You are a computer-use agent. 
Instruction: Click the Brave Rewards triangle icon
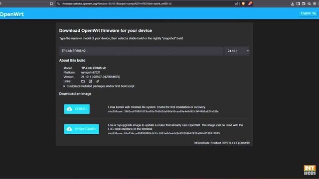pyautogui.click(x=250, y=3)
